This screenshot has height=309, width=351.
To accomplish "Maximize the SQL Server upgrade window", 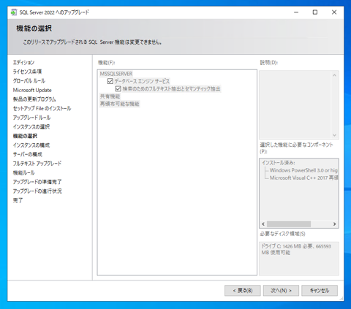I will (x=315, y=12).
